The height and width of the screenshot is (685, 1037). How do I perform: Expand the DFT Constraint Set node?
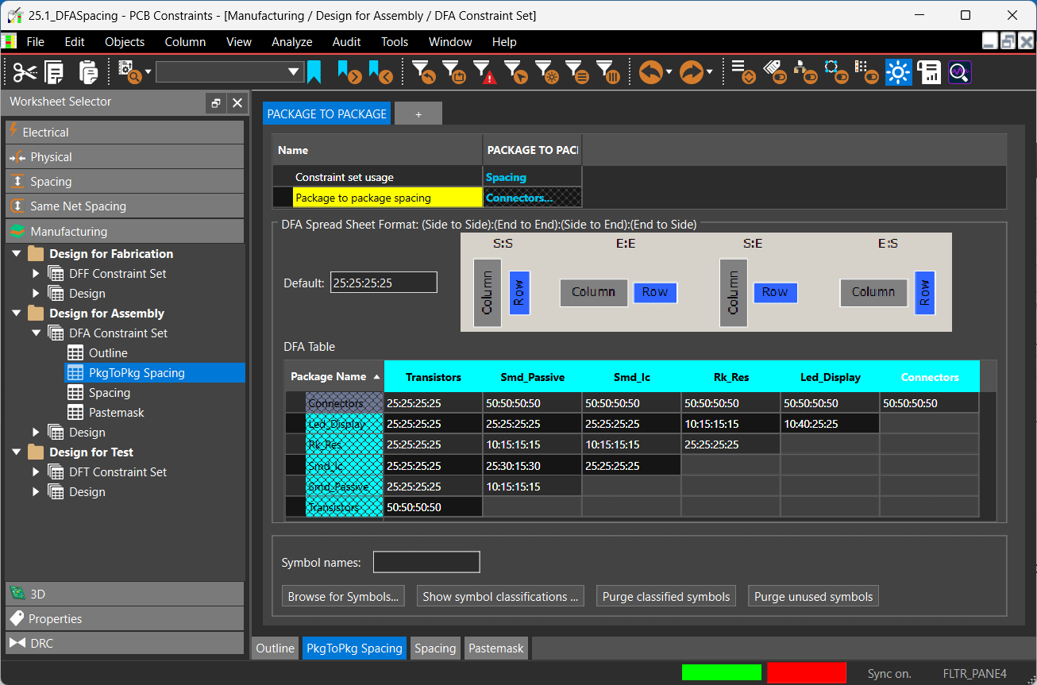tap(36, 472)
